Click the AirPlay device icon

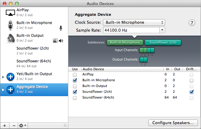tap(10, 12)
